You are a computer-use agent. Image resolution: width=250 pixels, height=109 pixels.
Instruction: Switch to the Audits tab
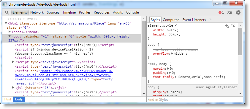click(118, 12)
